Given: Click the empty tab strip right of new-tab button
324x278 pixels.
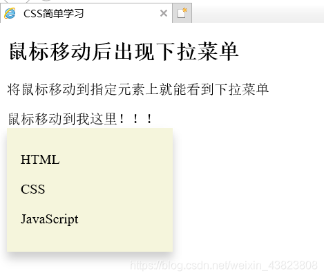Looking at the screenshot, I should pos(258,13).
